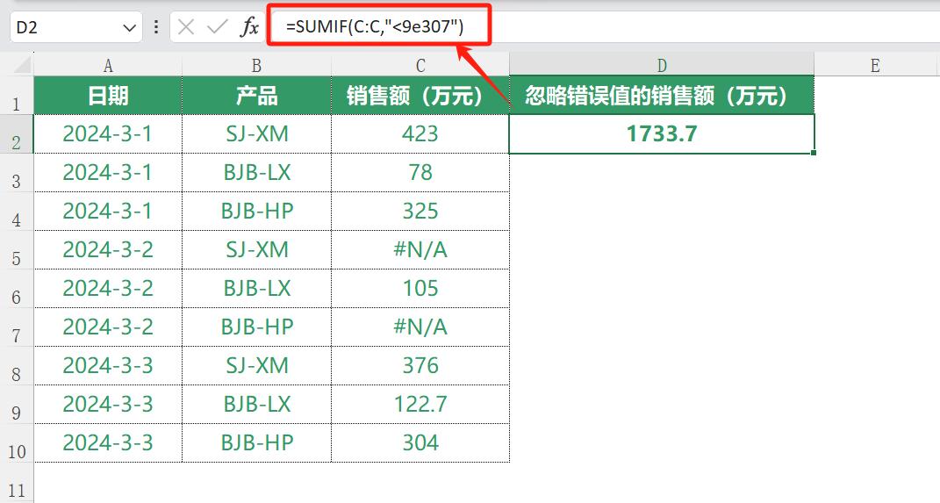940x503 pixels.
Task: Select result cell showing 1733.7
Action: click(662, 133)
